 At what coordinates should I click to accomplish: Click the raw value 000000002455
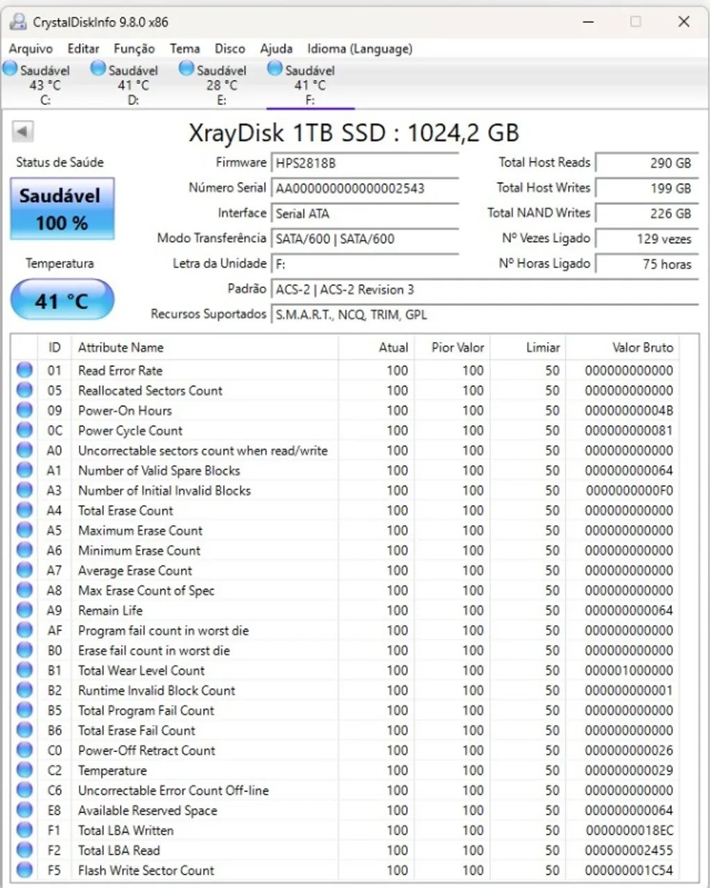click(x=629, y=850)
